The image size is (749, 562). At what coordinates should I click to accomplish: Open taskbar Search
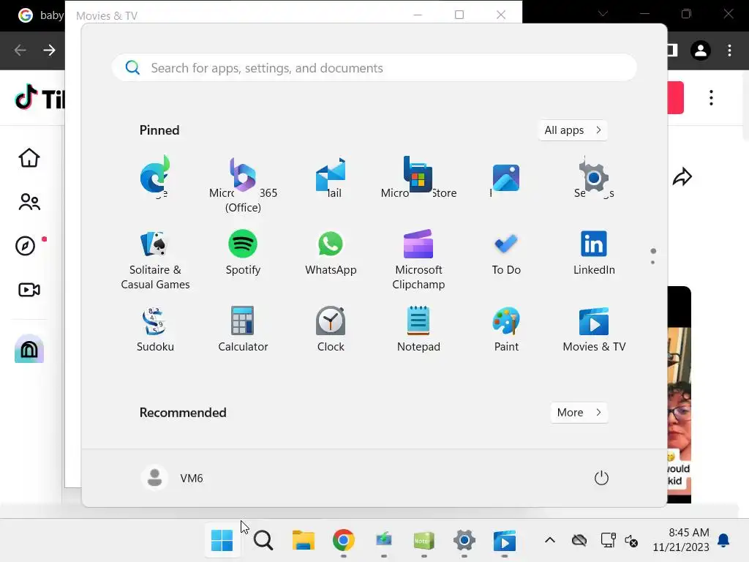[263, 541]
